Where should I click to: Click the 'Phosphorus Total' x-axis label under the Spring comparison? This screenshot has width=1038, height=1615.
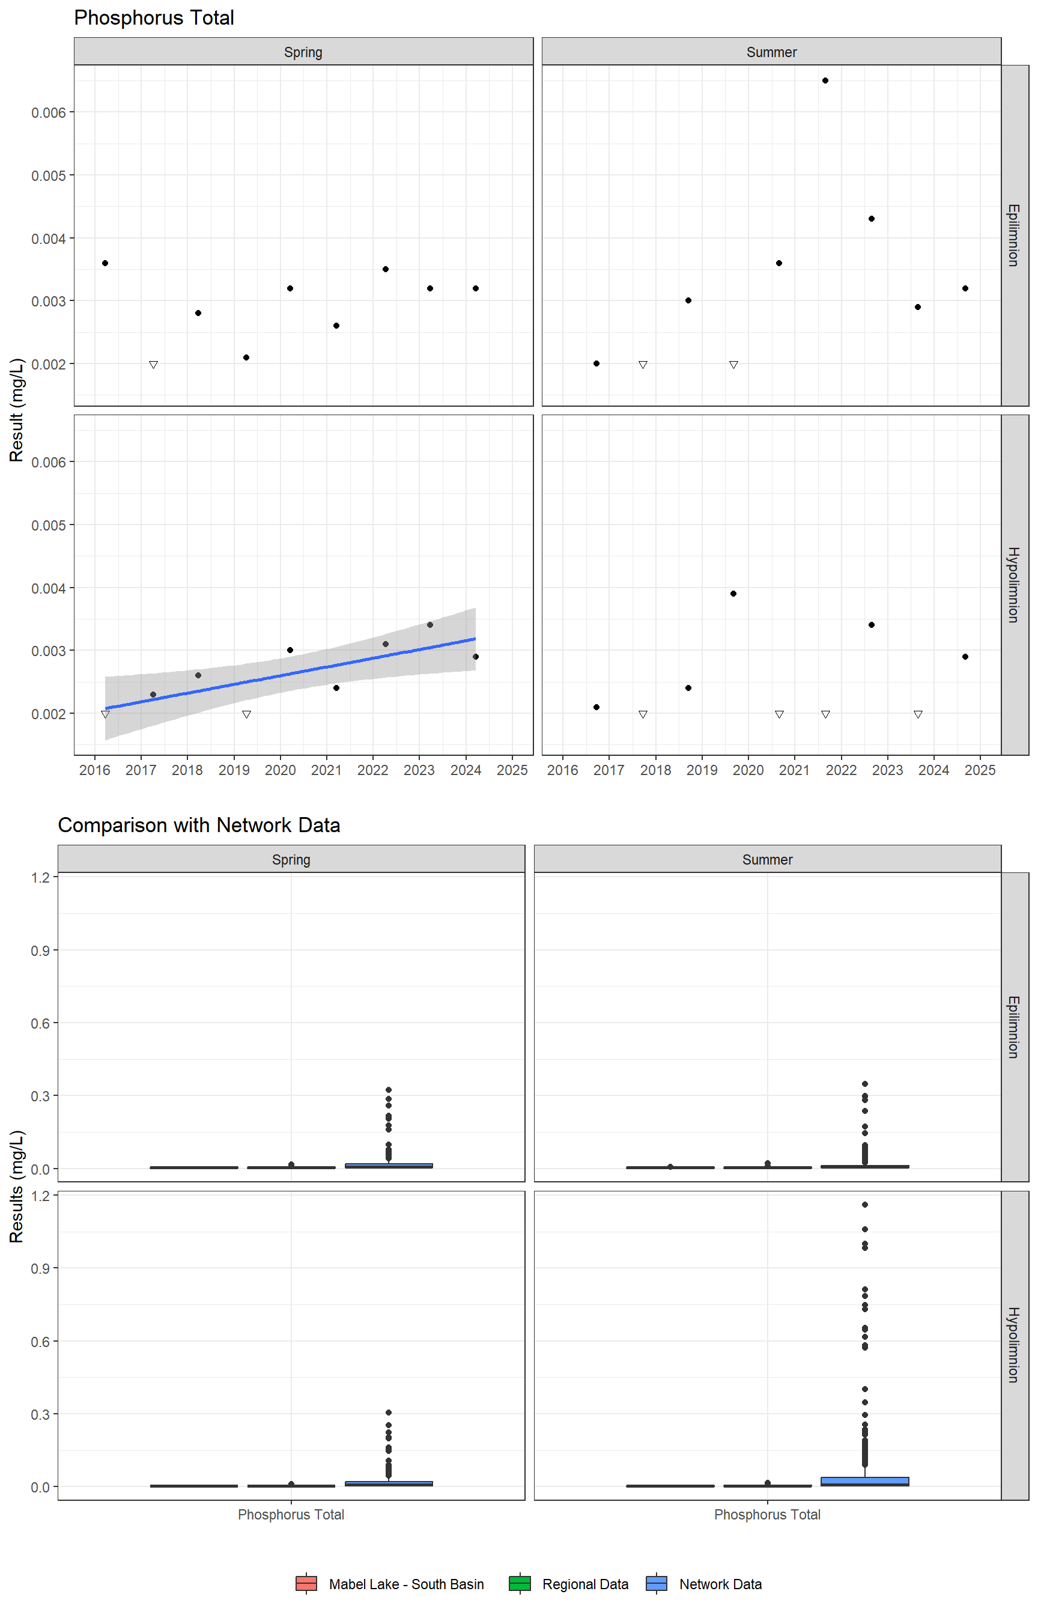291,1515
